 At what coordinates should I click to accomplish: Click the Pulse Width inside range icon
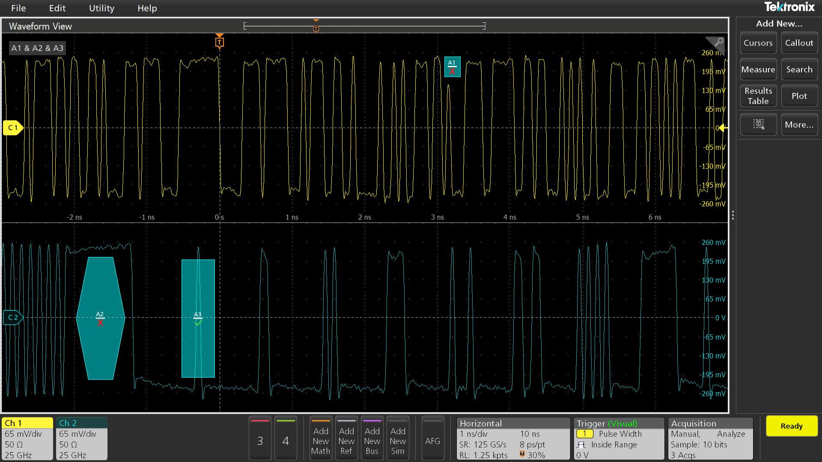[x=581, y=445]
